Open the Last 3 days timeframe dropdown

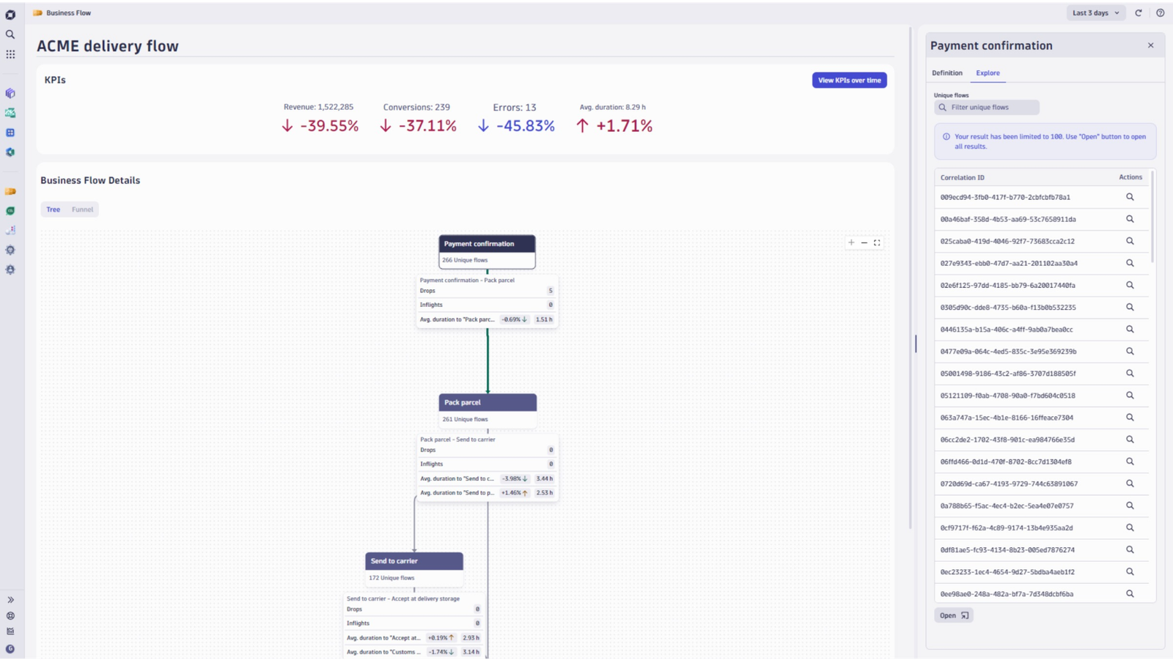pos(1095,12)
